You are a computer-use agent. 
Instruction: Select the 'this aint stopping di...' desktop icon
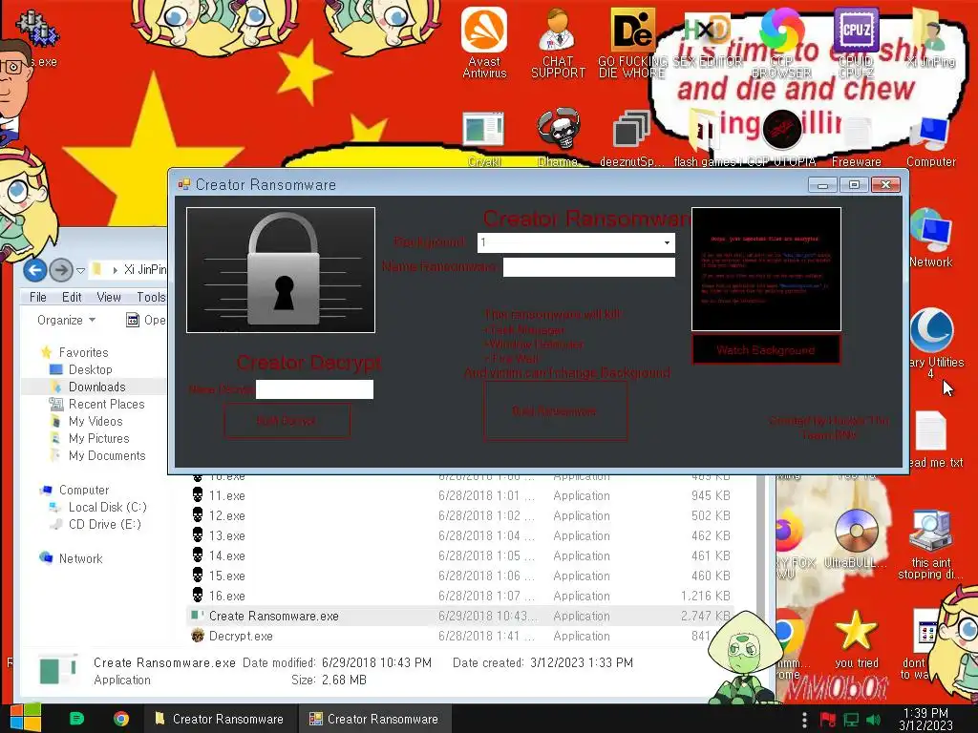(x=930, y=545)
